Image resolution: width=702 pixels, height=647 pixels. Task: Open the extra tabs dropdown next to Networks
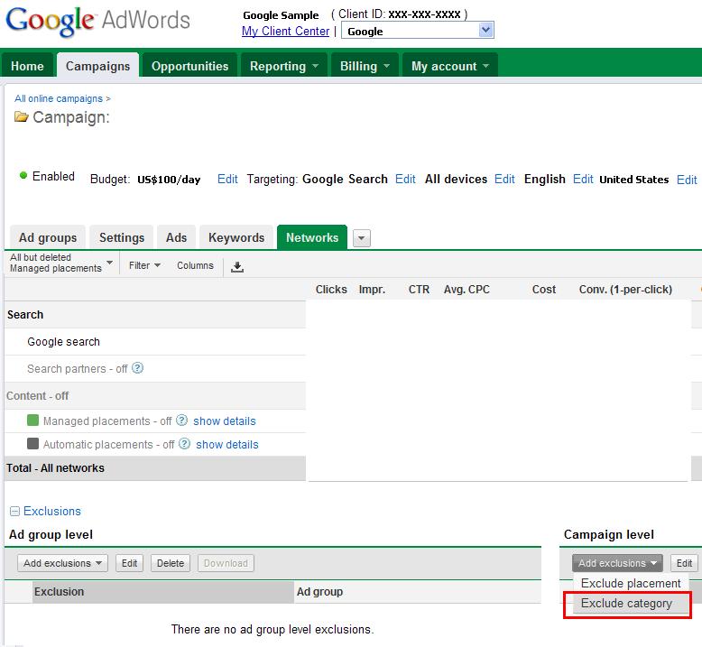(x=362, y=238)
